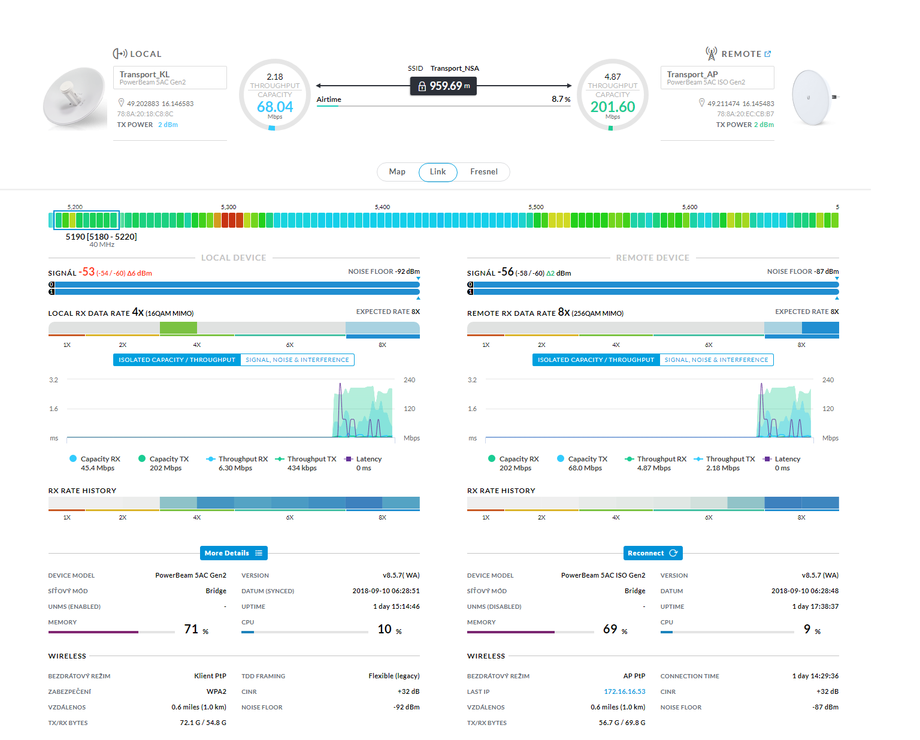This screenshot has height=740, width=920.
Task: Toggle local Capacity RX legend item
Action: pos(96,463)
